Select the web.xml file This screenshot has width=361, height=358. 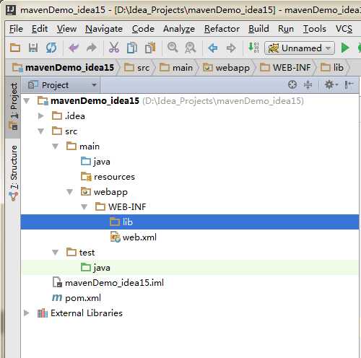pyautogui.click(x=134, y=237)
